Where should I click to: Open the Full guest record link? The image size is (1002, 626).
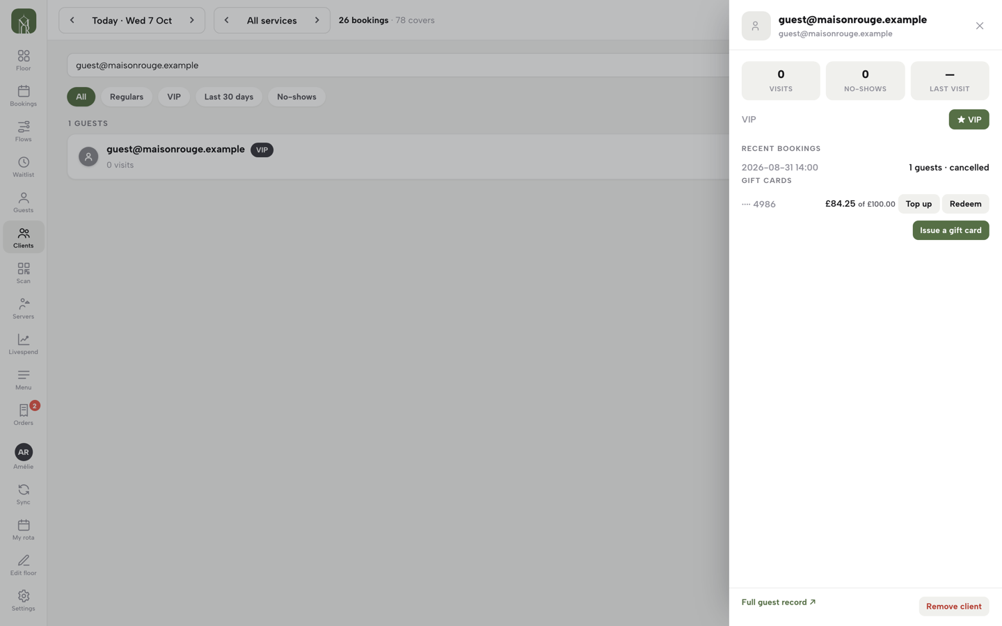point(779,602)
